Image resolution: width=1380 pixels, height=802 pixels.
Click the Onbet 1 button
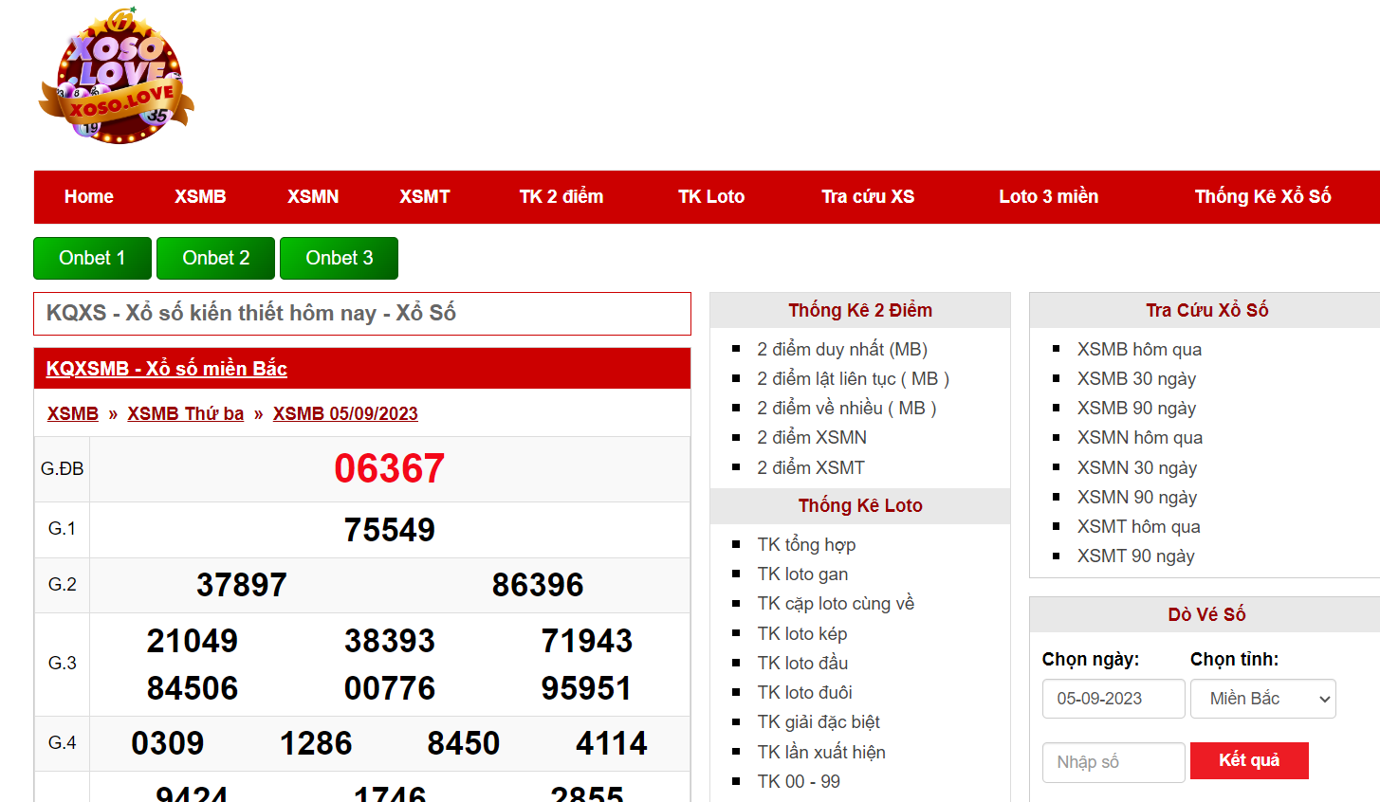92,258
